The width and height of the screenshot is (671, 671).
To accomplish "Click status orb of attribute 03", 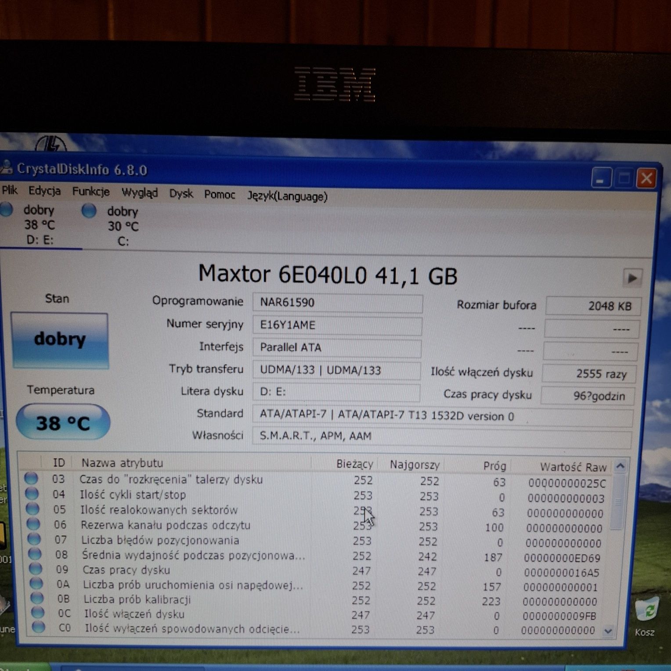I will [31, 478].
